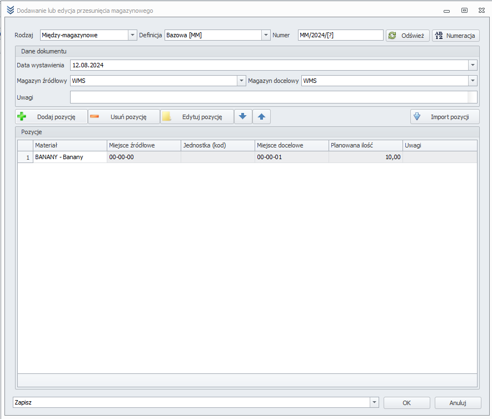Sort by the Materiał column header
The width and height of the screenshot is (492, 419).
pyautogui.click(x=70, y=145)
